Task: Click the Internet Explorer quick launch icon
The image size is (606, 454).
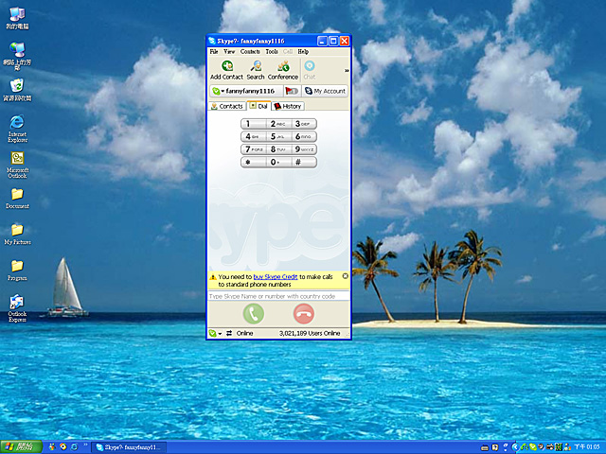Action: (74, 447)
